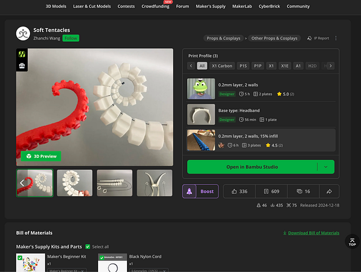Image resolution: width=361 pixels, height=272 pixels.
Task: Open the blue tentacle profile thumbnail
Action: coord(201,140)
